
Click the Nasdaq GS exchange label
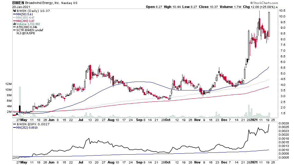[x=69, y=3]
